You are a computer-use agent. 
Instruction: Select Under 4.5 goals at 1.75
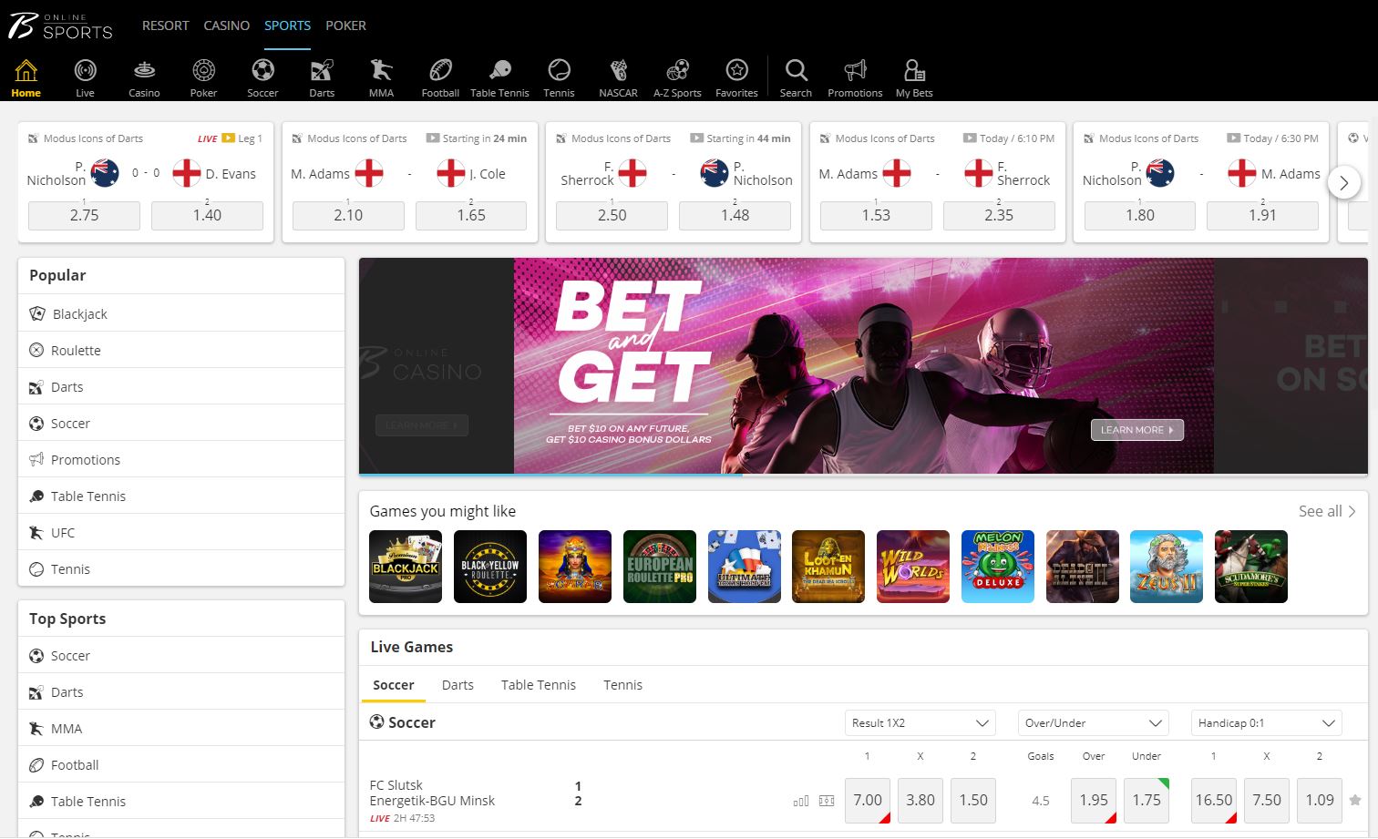pos(1147,800)
